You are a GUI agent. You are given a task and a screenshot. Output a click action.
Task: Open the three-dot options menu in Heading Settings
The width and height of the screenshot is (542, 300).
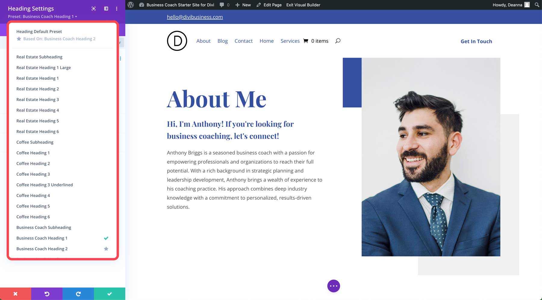pos(117,8)
